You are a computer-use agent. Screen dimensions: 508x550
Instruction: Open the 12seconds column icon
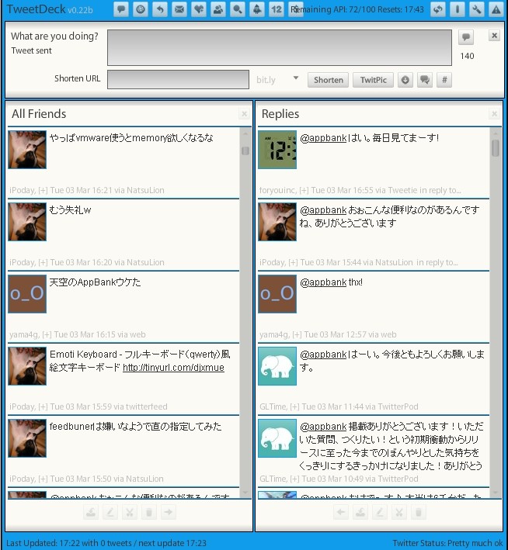pos(277,9)
